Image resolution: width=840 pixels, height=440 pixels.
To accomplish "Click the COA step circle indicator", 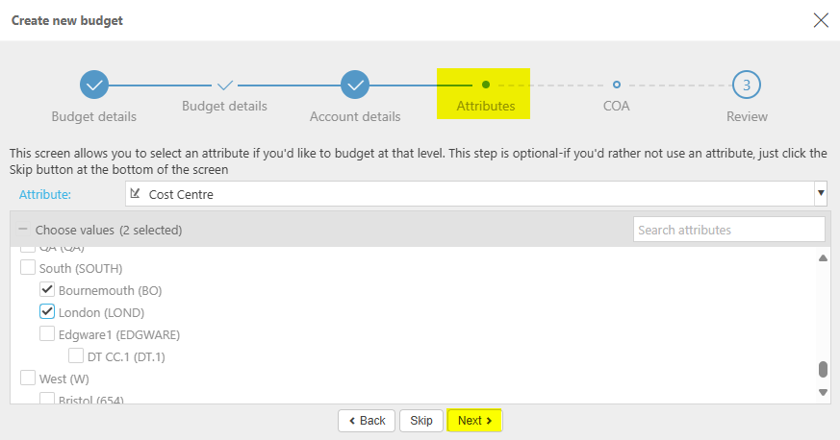I will pyautogui.click(x=617, y=85).
